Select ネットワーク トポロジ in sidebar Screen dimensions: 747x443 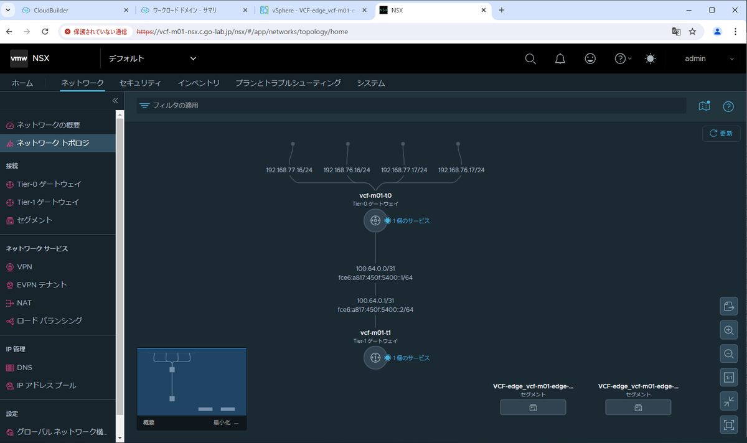(x=58, y=143)
